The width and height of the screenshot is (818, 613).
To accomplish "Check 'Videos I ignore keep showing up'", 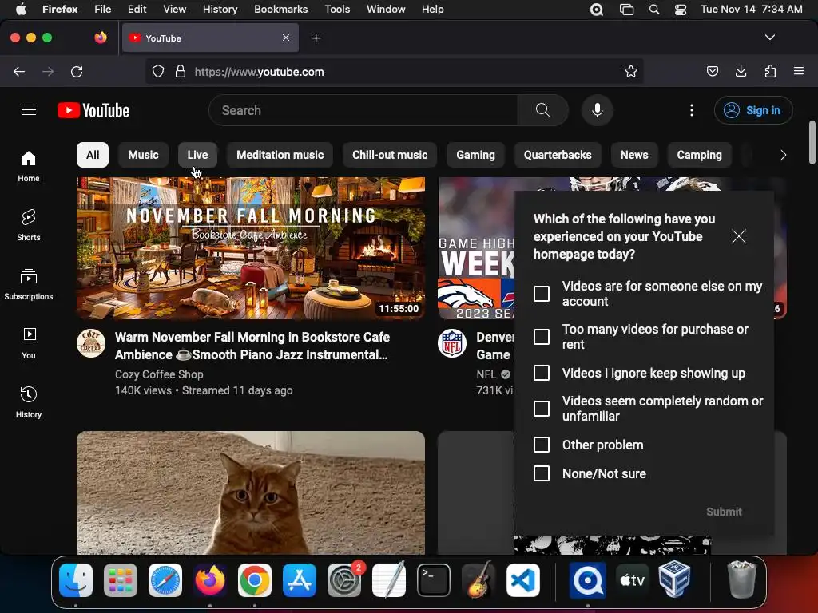I will coord(542,373).
